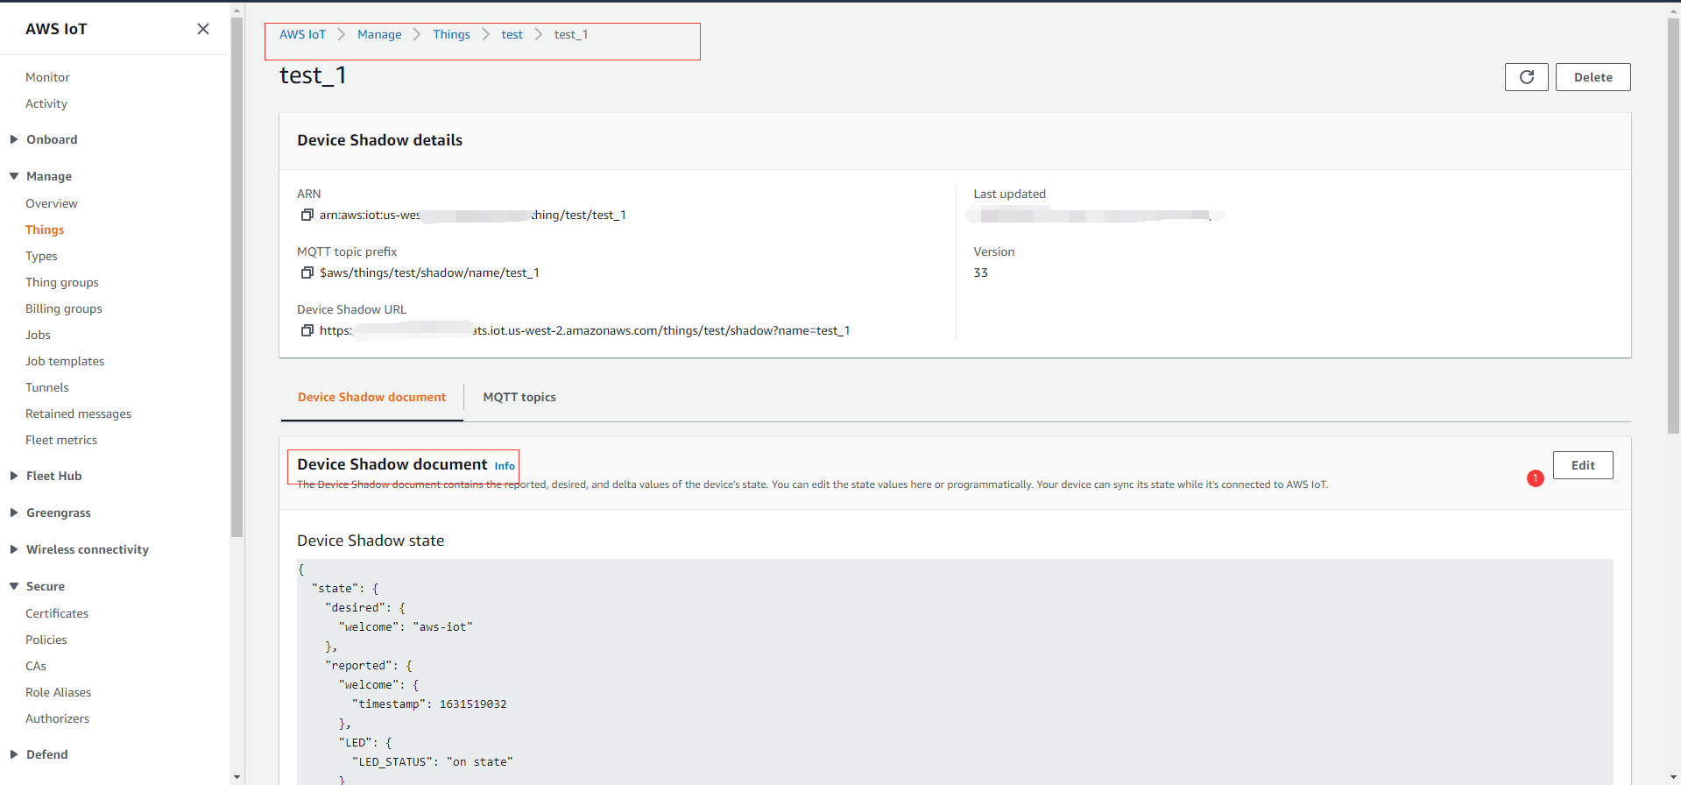Click the version value 33
The width and height of the screenshot is (1681, 785).
click(980, 272)
